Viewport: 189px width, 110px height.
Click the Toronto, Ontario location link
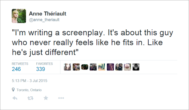(x=29, y=90)
